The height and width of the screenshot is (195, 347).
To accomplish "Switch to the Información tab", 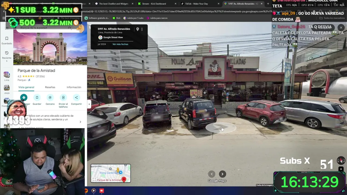I will (x=74, y=87).
